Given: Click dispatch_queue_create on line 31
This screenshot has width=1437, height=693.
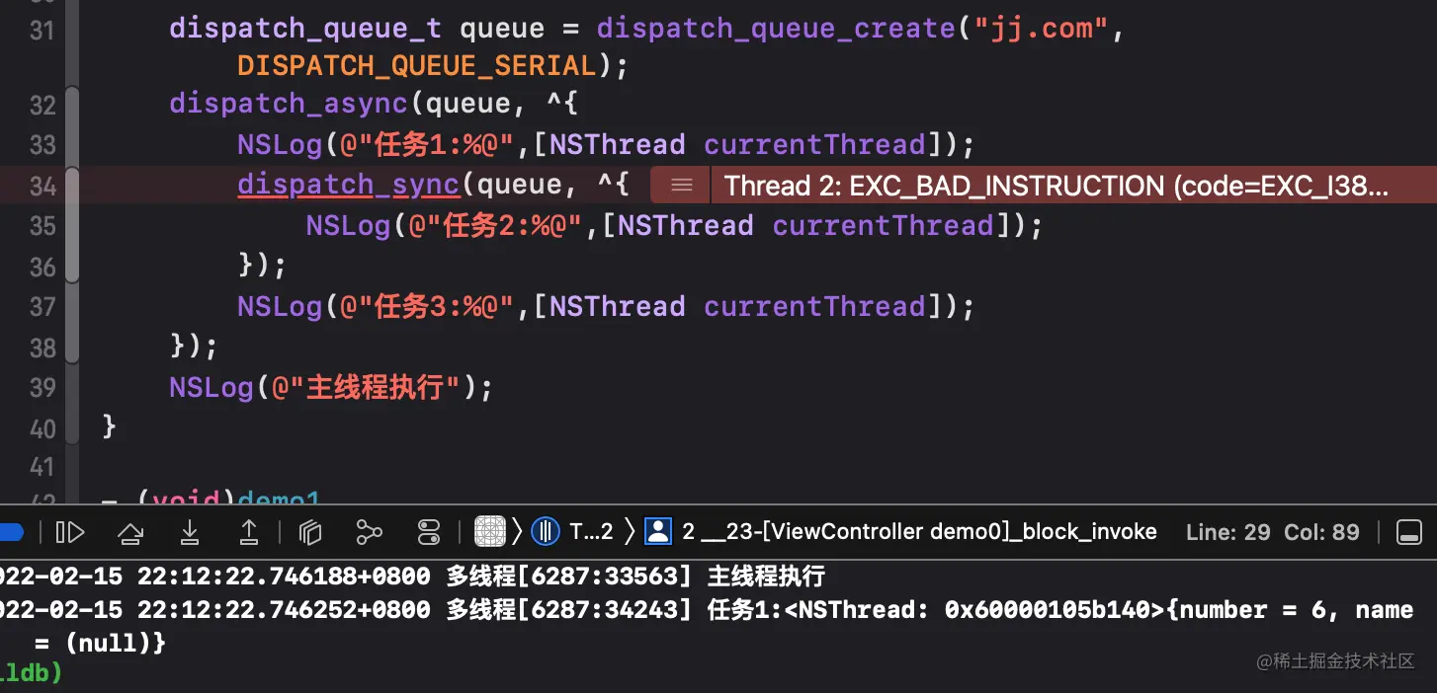Looking at the screenshot, I should [776, 28].
